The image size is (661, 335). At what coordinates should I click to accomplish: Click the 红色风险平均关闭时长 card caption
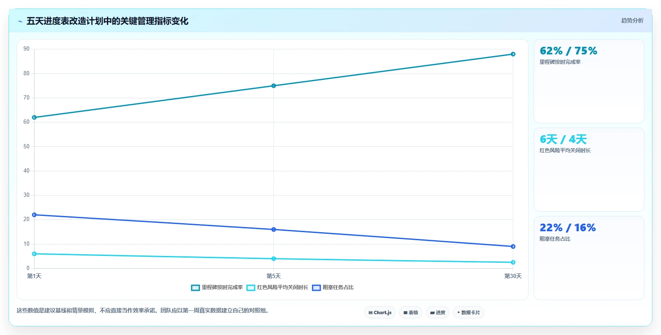coord(565,150)
